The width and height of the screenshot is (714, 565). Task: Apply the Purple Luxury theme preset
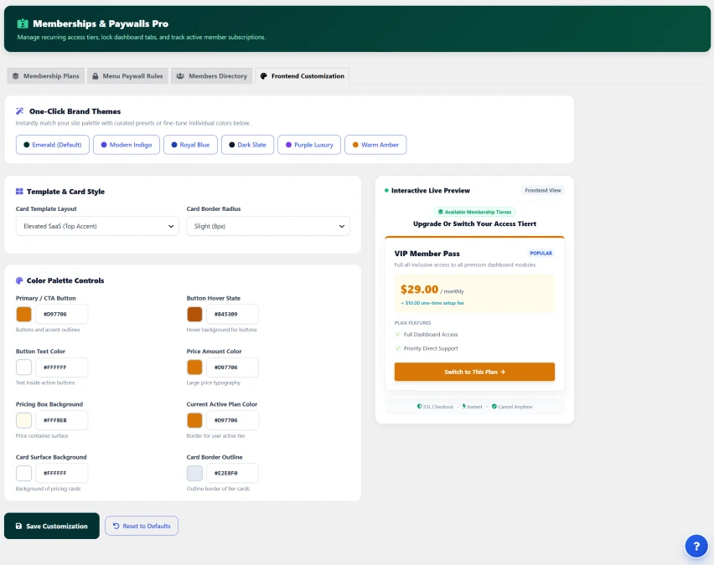309,145
